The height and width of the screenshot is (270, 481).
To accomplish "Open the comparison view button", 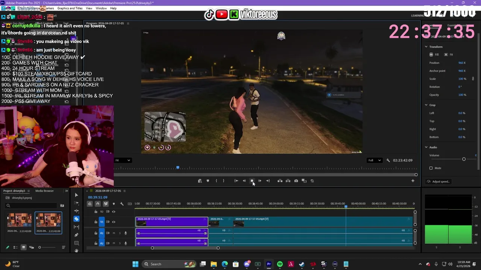I will [304, 181].
